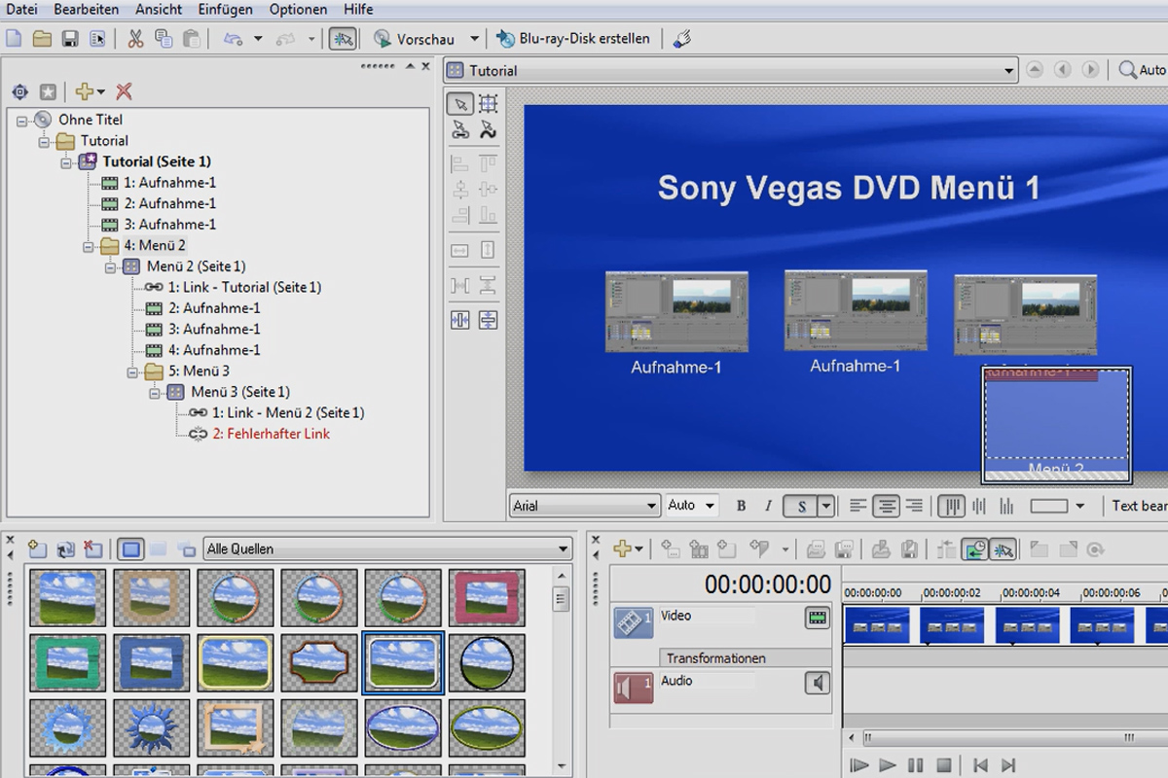Click Blu-ray-Disk erstellen button
This screenshot has width=1168, height=778.
[x=573, y=39]
